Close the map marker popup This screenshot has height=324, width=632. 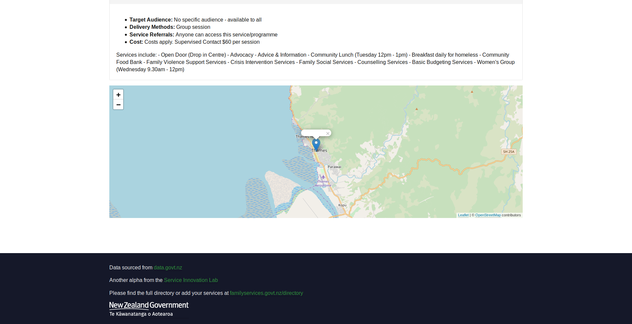tap(328, 134)
